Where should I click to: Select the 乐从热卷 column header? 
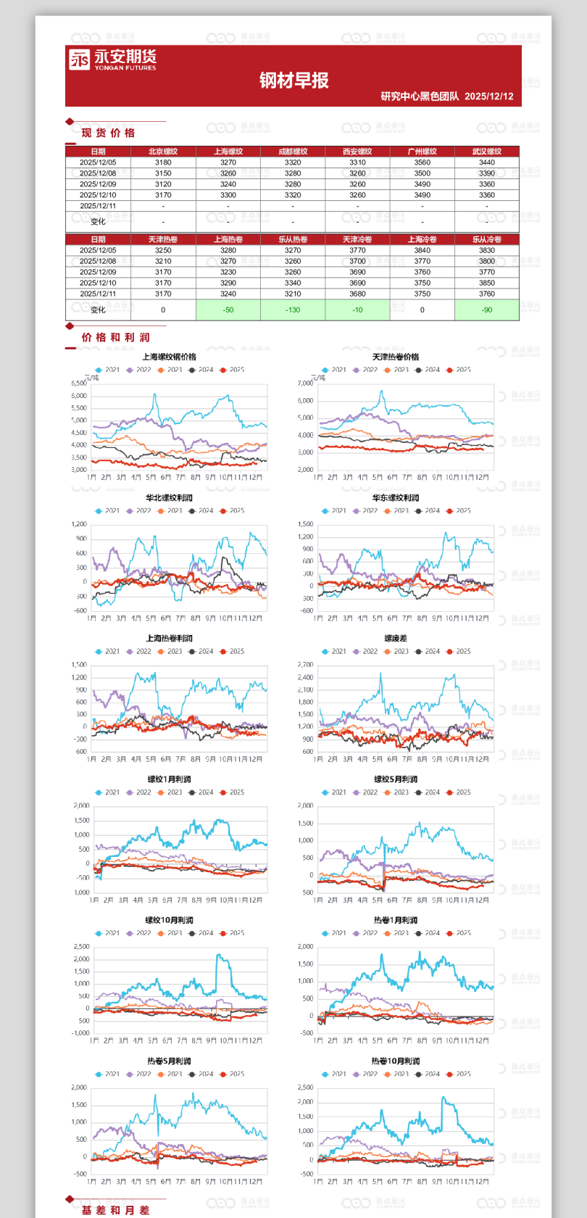coord(293,239)
